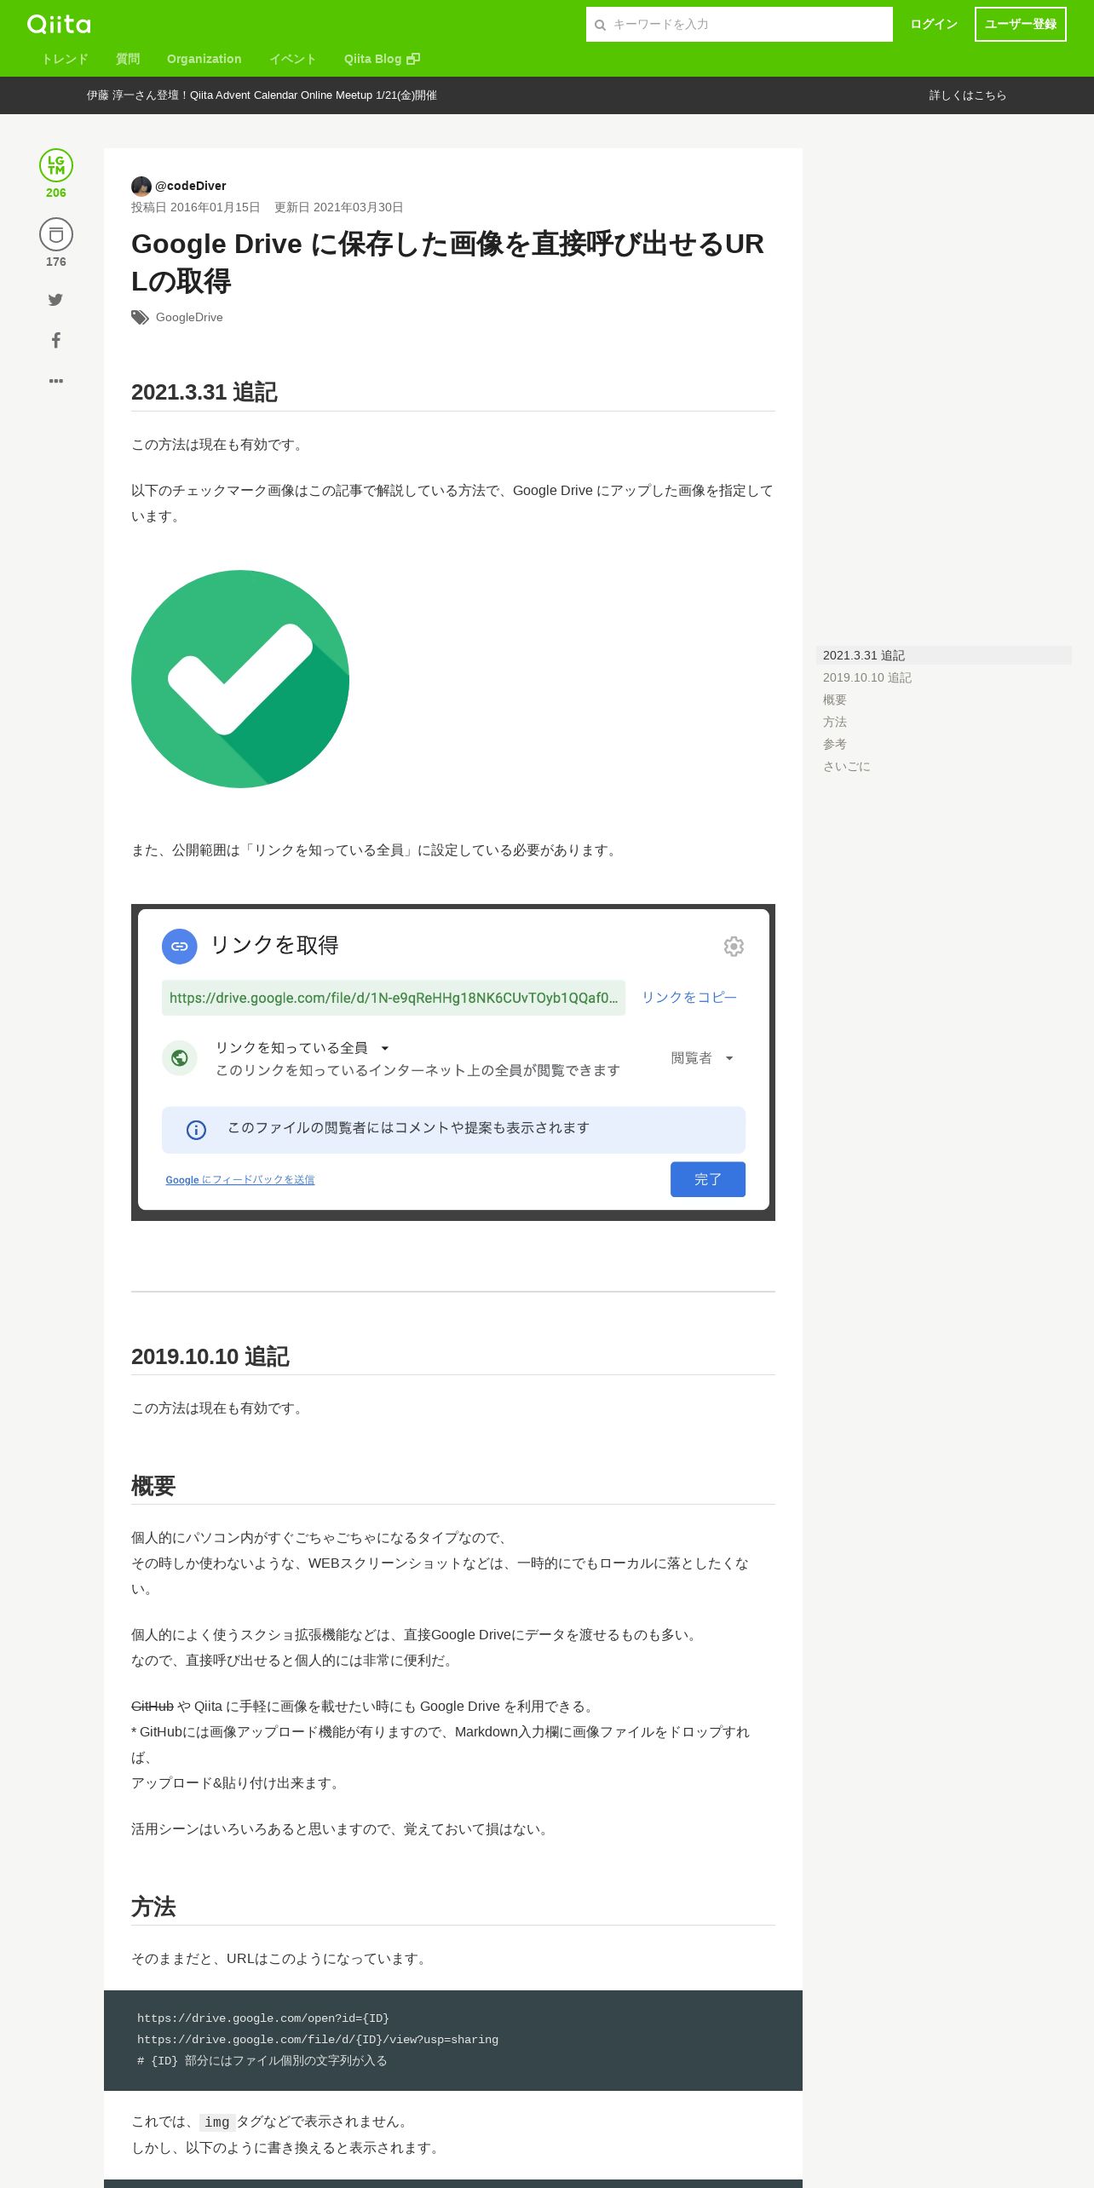This screenshot has width=1094, height=2188.
Task: Click the GoogleDrive tag link
Action: [189, 317]
